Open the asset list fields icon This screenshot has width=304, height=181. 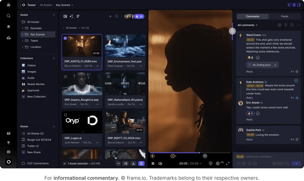pos(78,16)
